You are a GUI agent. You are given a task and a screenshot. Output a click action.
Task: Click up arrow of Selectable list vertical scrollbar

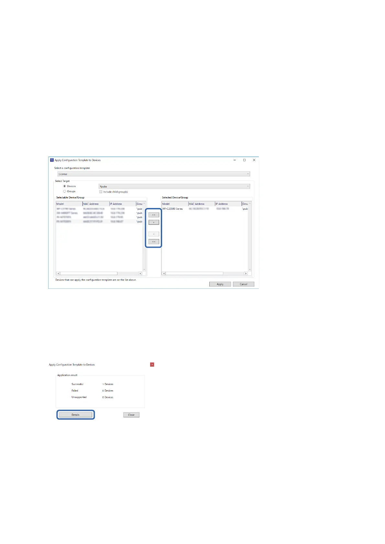144,204
